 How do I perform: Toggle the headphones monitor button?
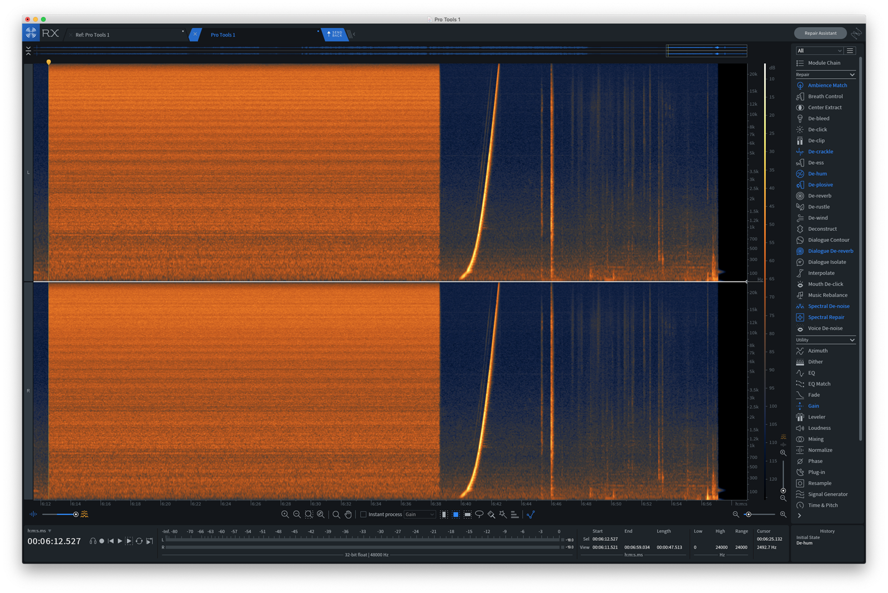pos(93,541)
